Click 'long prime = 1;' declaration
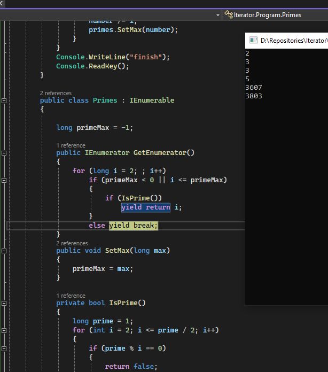 click(x=103, y=321)
